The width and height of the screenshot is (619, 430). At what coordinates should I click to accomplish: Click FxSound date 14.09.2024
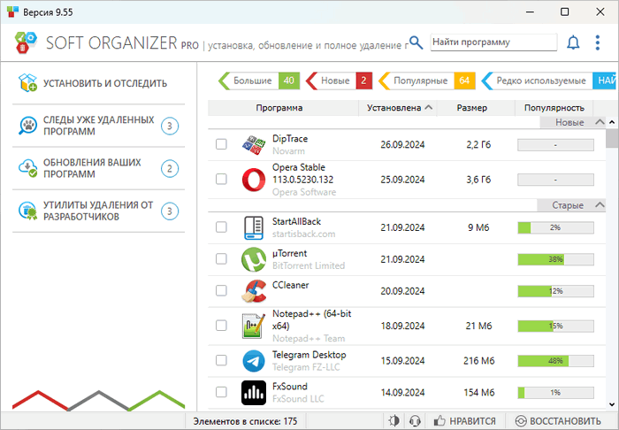(x=402, y=393)
